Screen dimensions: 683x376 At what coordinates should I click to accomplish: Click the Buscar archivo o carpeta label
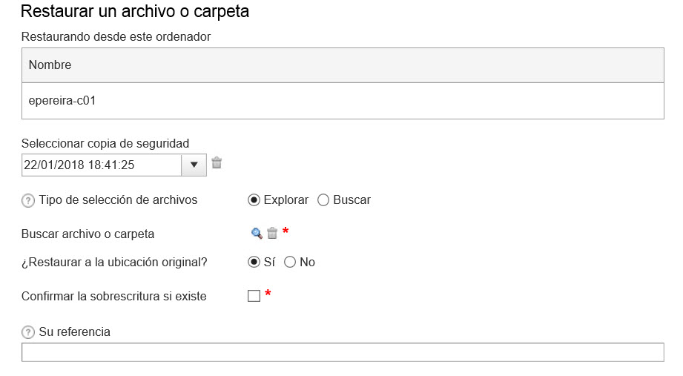(x=88, y=234)
